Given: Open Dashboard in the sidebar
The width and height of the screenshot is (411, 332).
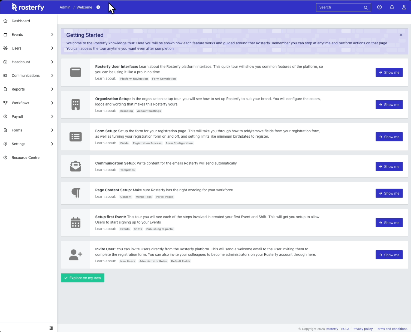Looking at the screenshot, I should tap(28, 21).
